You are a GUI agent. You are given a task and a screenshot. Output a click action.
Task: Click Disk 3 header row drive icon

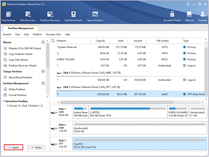[x=59, y=87]
